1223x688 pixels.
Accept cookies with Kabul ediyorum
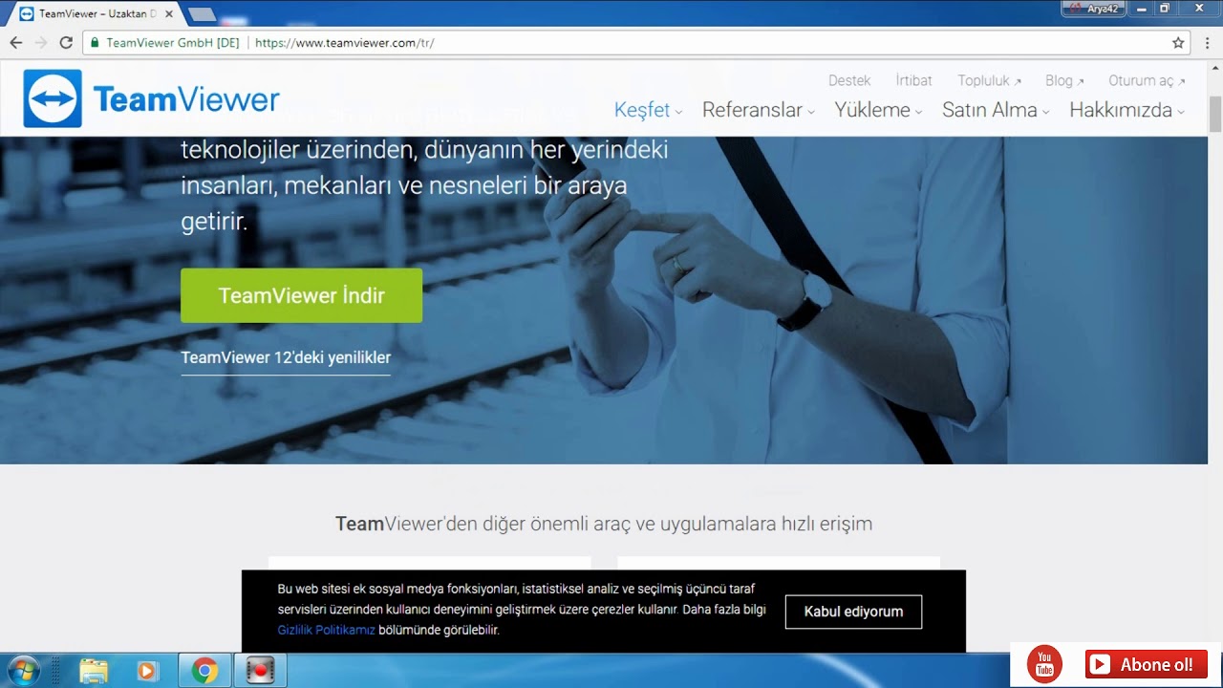tap(853, 612)
